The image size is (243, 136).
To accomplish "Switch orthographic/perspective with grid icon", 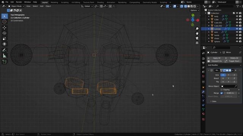I will (x=197, y=43).
